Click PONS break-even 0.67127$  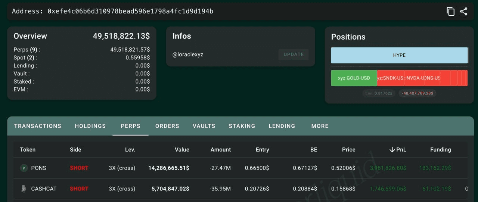(305, 168)
